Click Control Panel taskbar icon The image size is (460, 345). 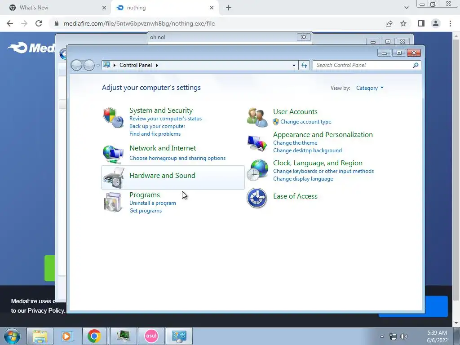click(x=179, y=336)
